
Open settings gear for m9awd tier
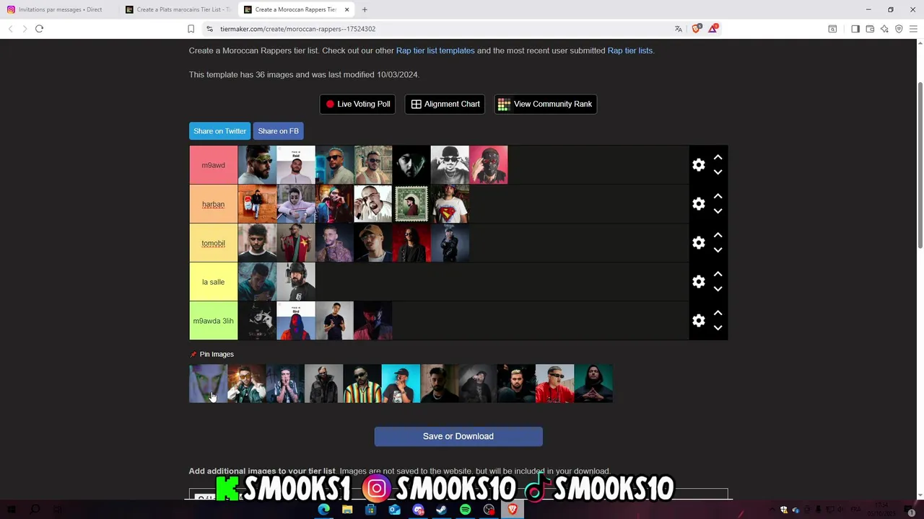point(698,165)
